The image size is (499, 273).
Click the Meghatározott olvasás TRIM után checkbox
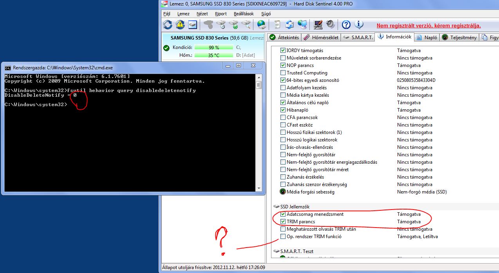[x=283, y=229]
